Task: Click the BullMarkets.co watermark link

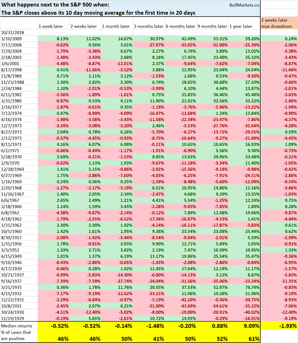Action: click(242, 6)
